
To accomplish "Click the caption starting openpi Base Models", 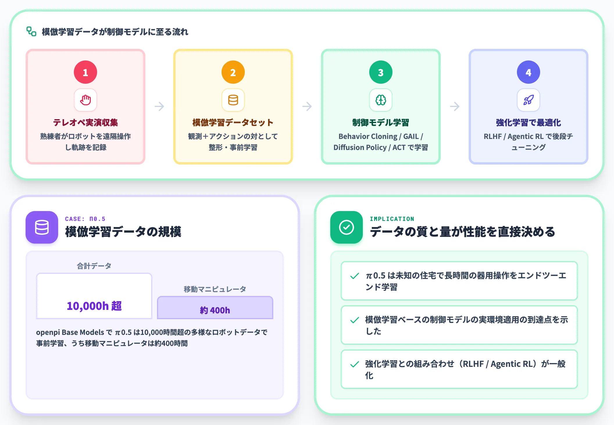I will point(152,338).
